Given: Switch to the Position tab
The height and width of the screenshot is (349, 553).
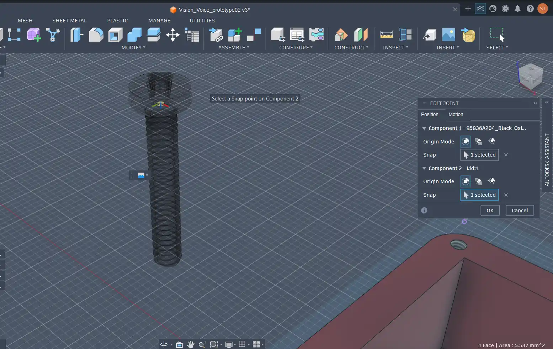Looking at the screenshot, I should pyautogui.click(x=430, y=114).
